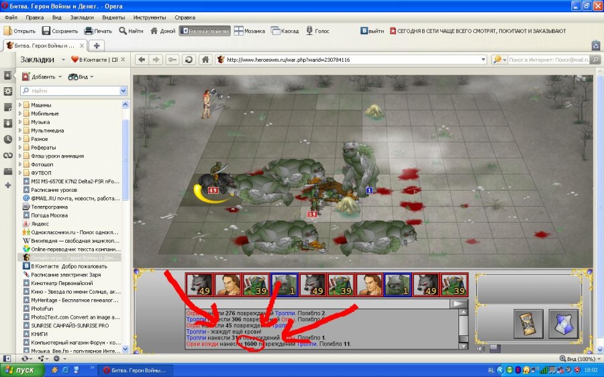Click the password wand key icon
The width and height of the screenshot is (604, 377).
[172, 60]
